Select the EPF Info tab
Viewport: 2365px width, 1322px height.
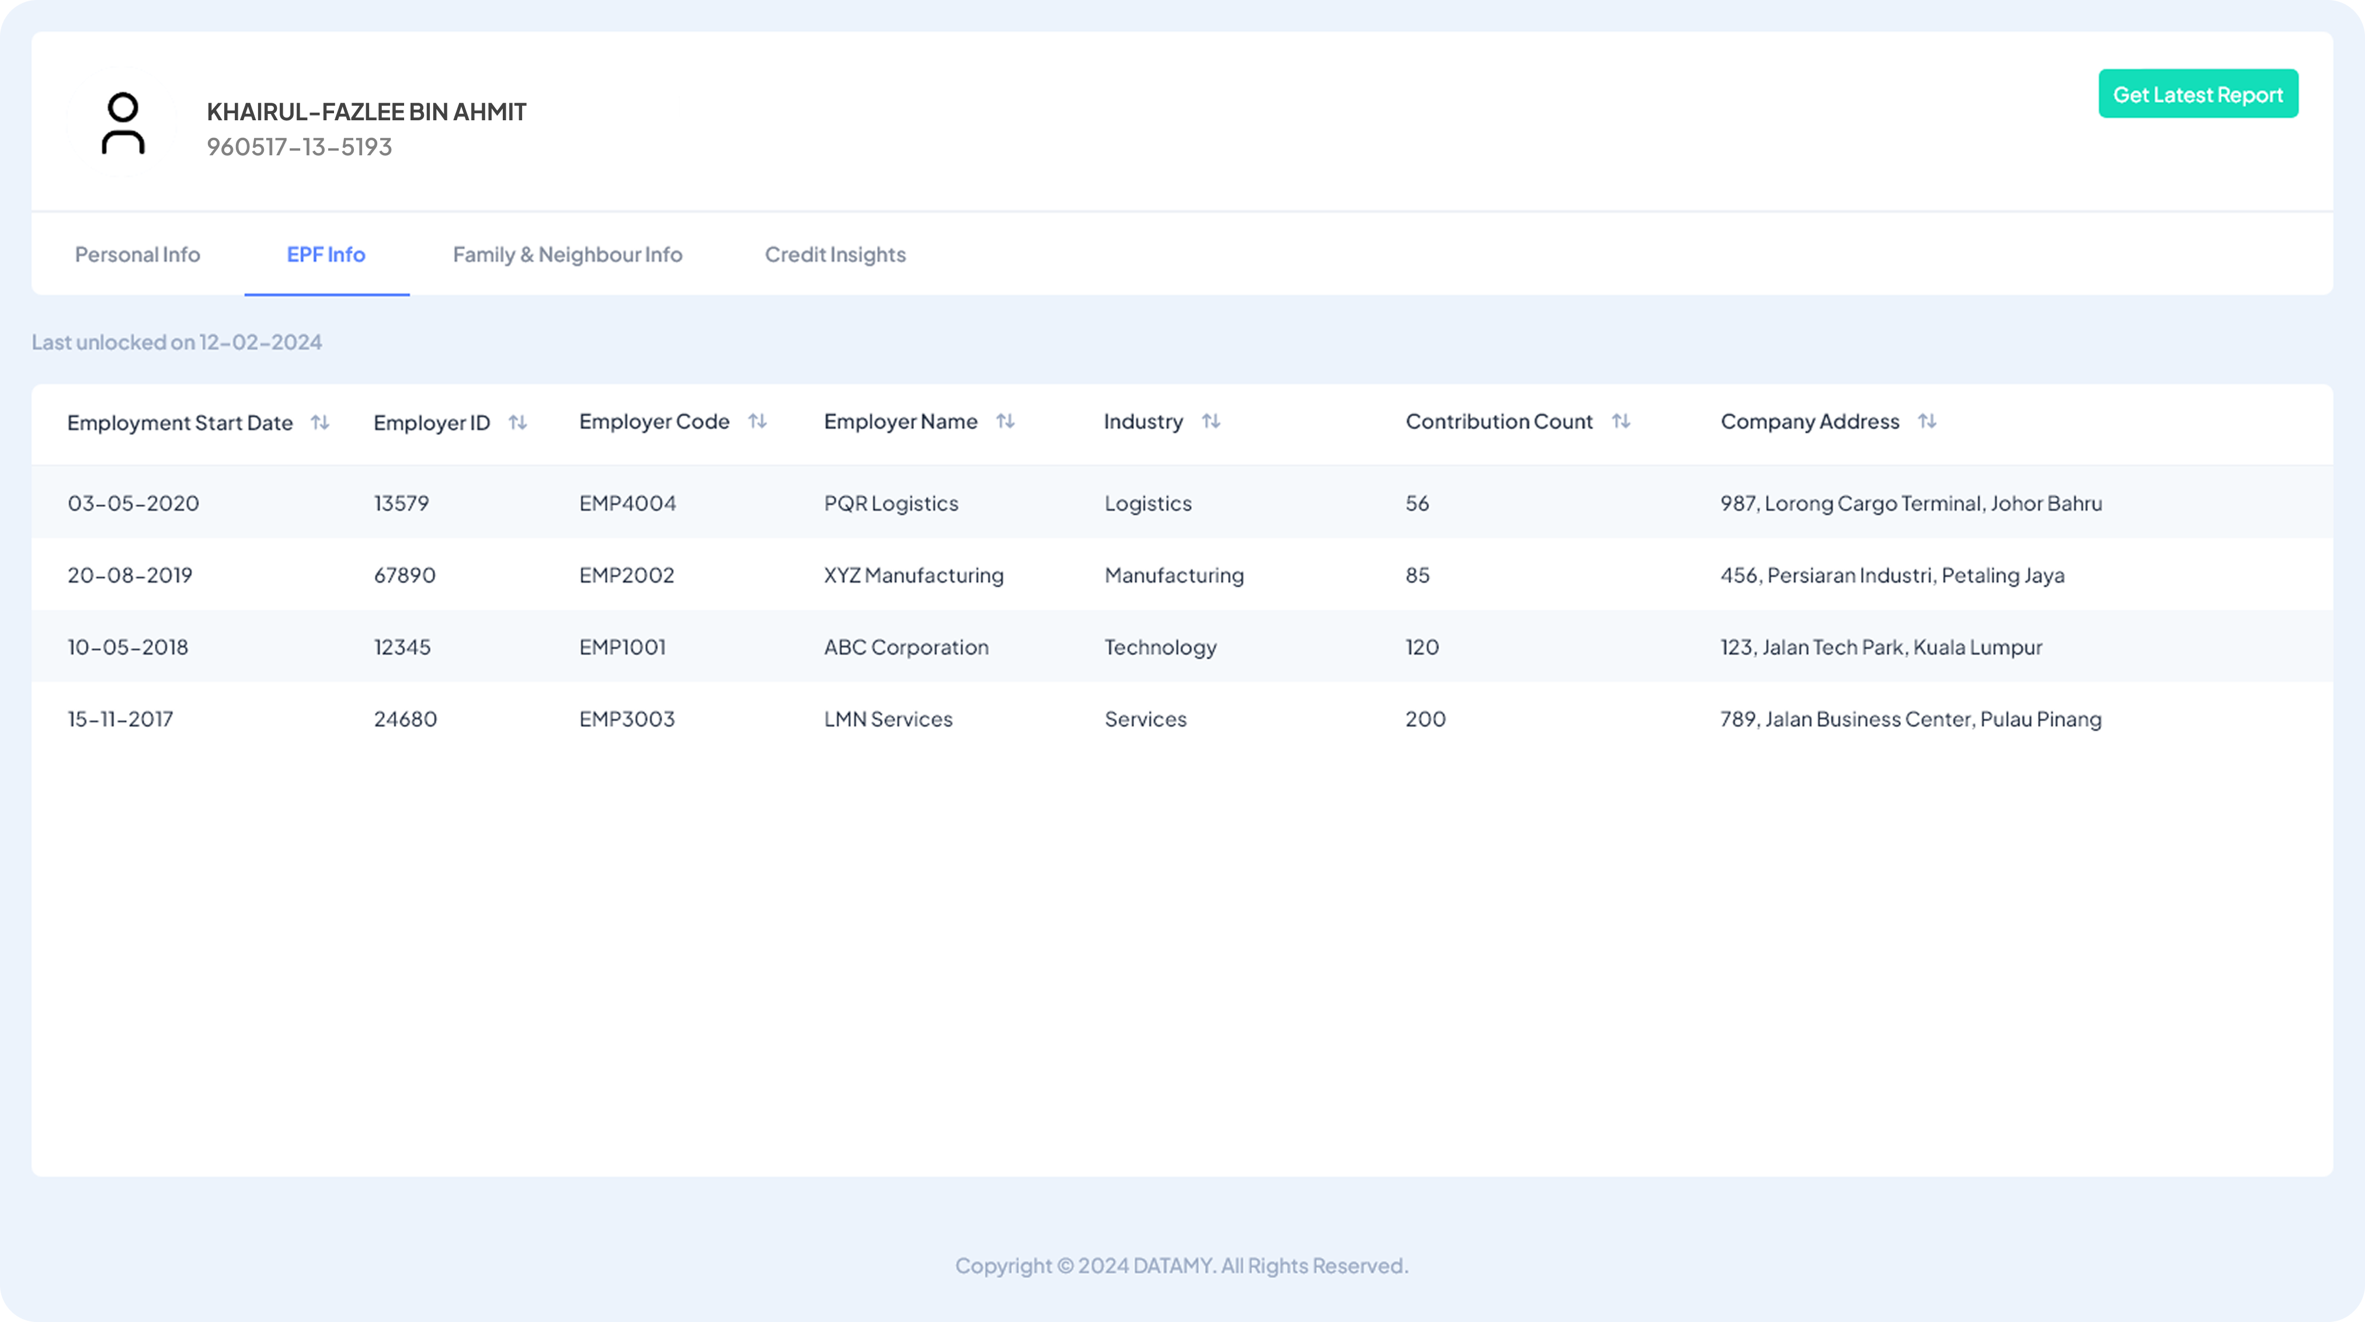(x=326, y=255)
